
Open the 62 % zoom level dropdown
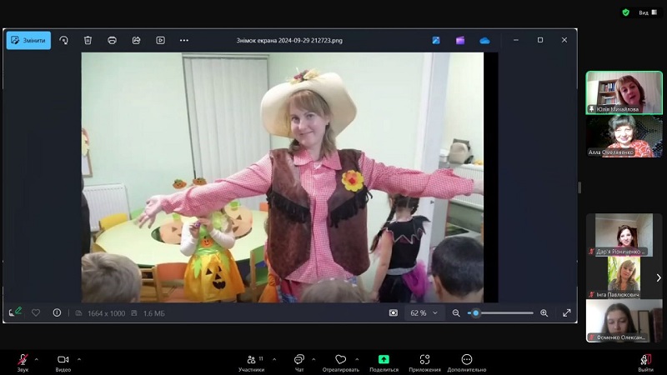tap(424, 313)
